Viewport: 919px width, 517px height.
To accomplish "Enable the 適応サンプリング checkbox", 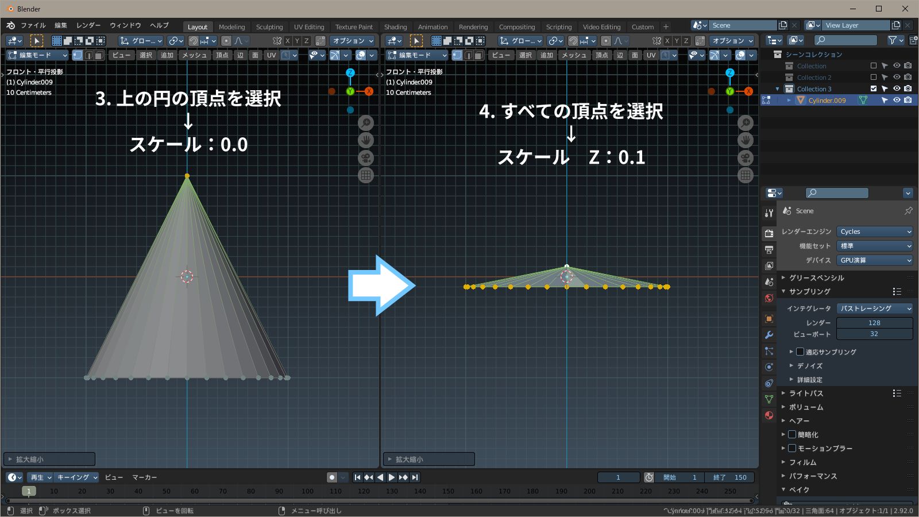I will [x=800, y=352].
